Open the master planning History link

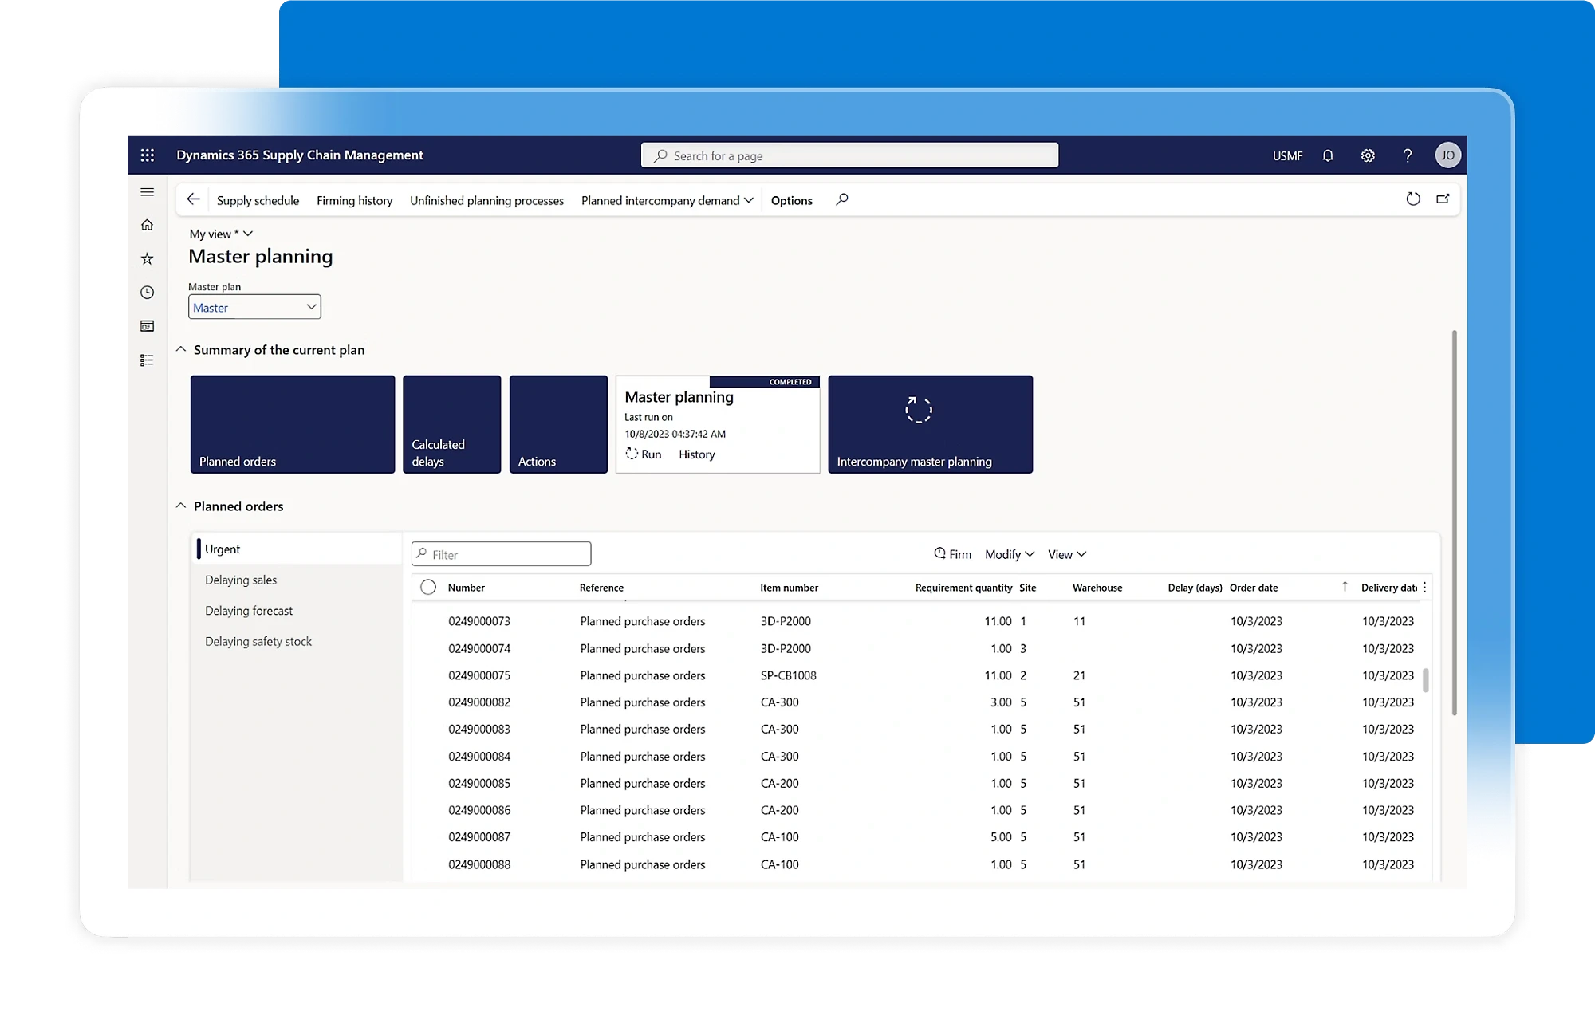(695, 454)
